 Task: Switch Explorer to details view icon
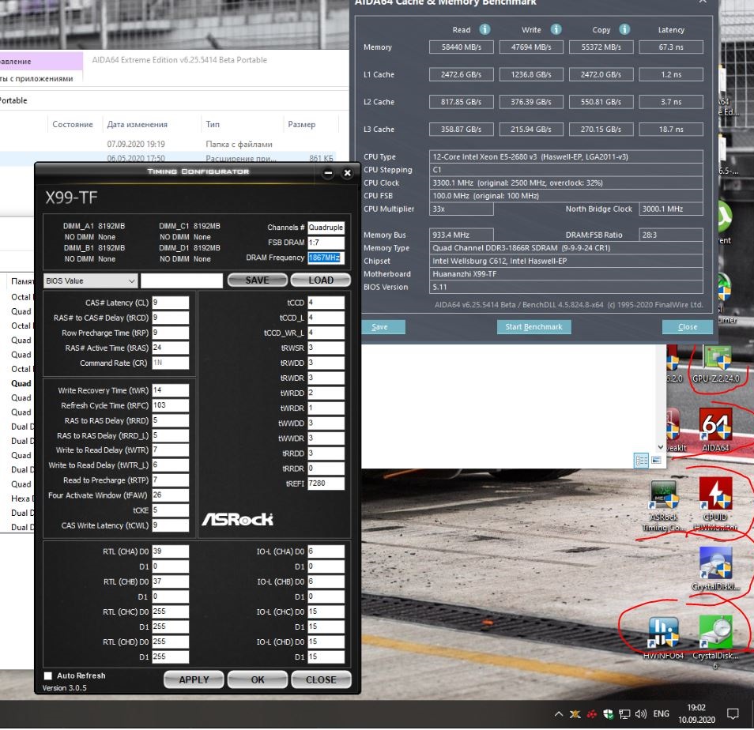642,461
